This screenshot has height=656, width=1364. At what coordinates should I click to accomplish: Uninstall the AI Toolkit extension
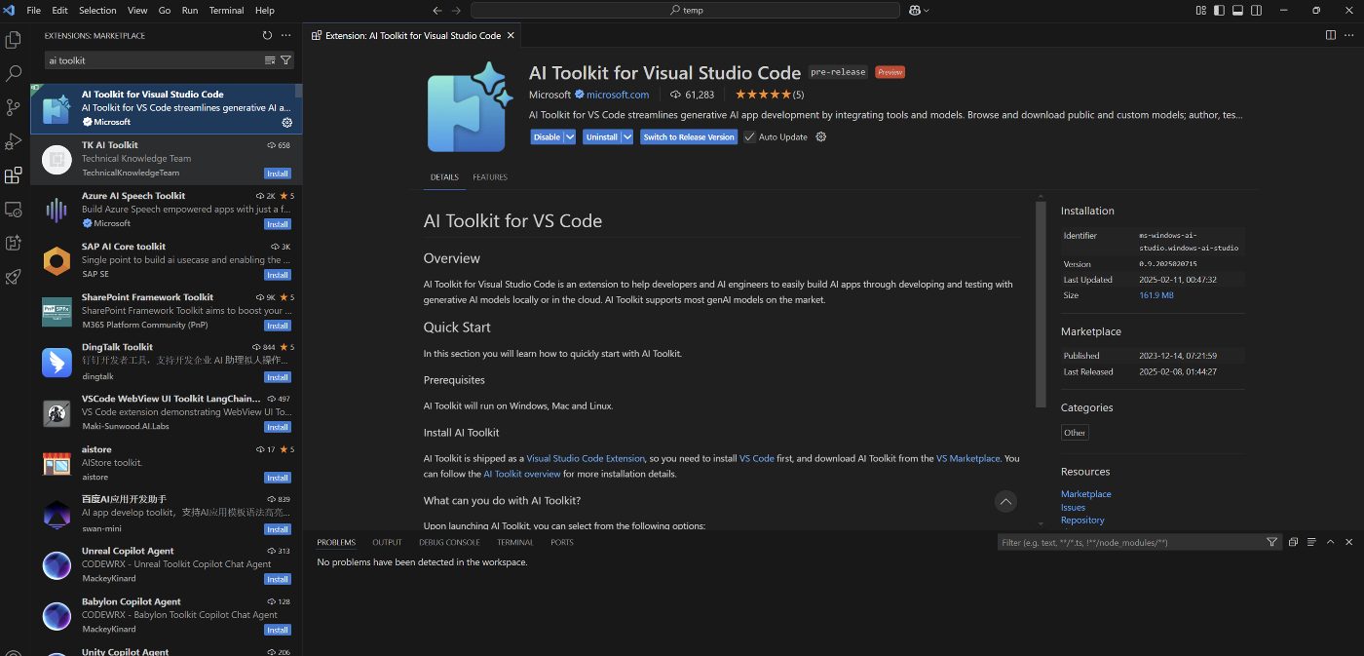click(x=602, y=136)
